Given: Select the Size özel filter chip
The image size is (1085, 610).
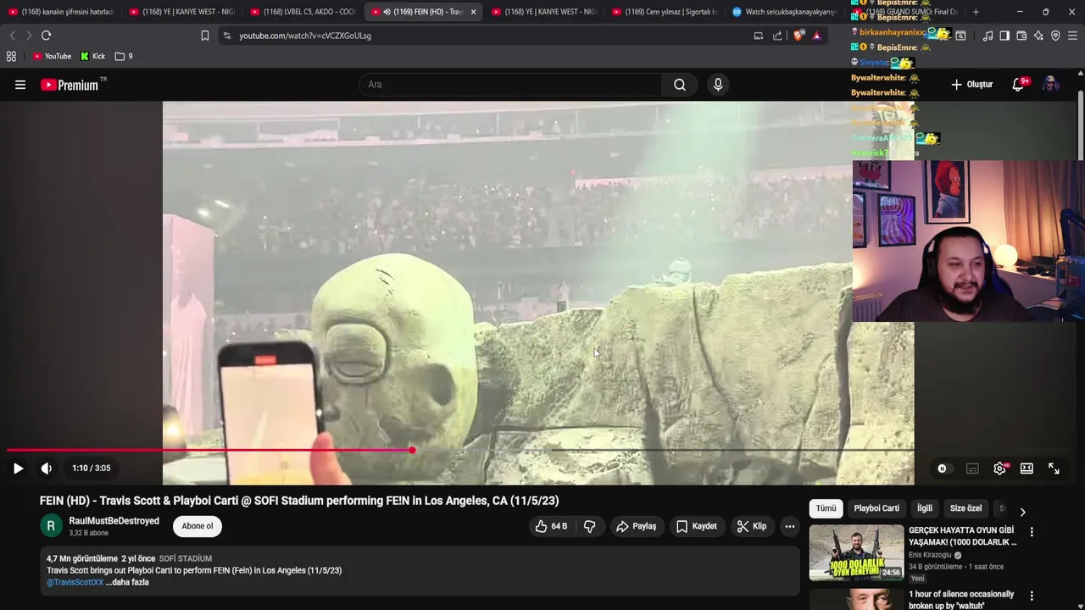Looking at the screenshot, I should pyautogui.click(x=965, y=508).
